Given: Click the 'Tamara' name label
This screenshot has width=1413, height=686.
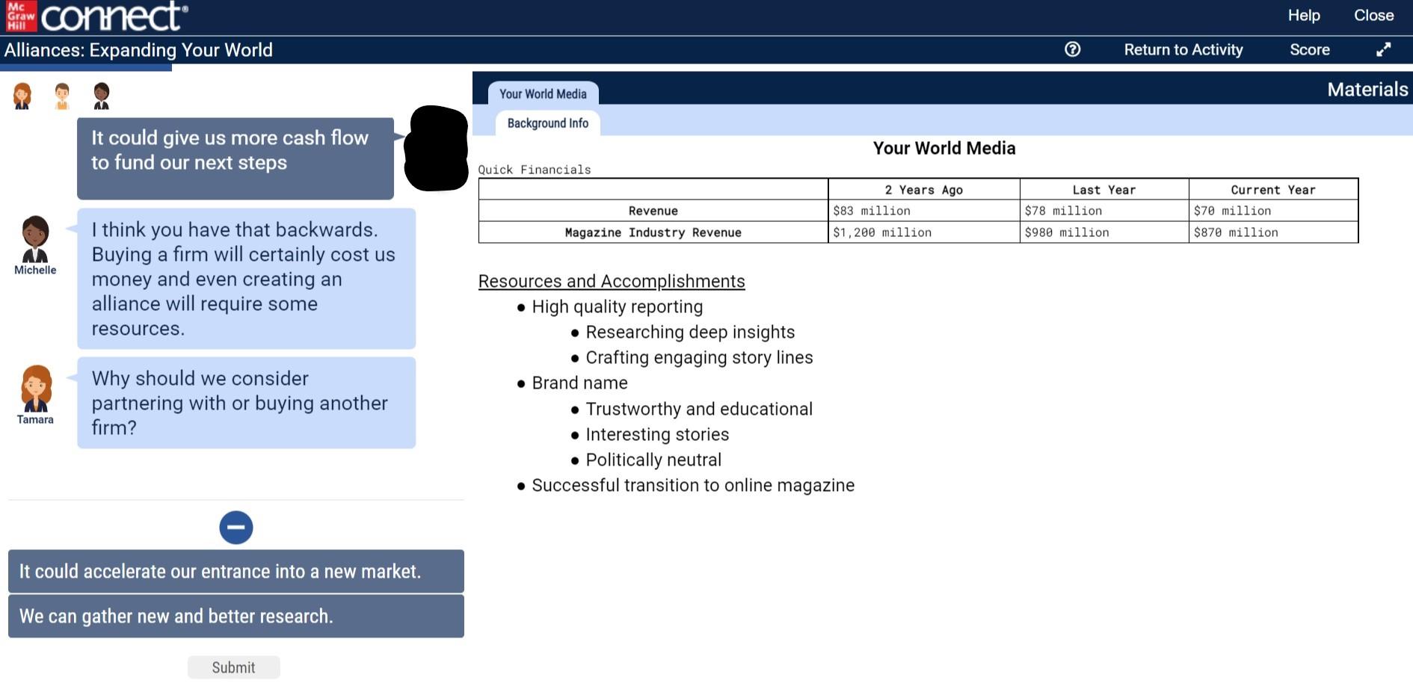Looking at the screenshot, I should tap(35, 419).
